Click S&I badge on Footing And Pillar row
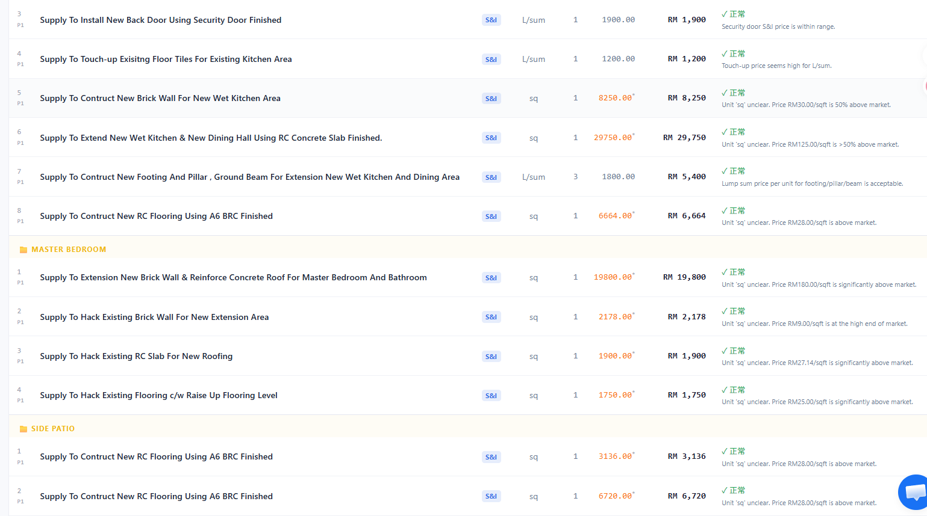 point(491,177)
